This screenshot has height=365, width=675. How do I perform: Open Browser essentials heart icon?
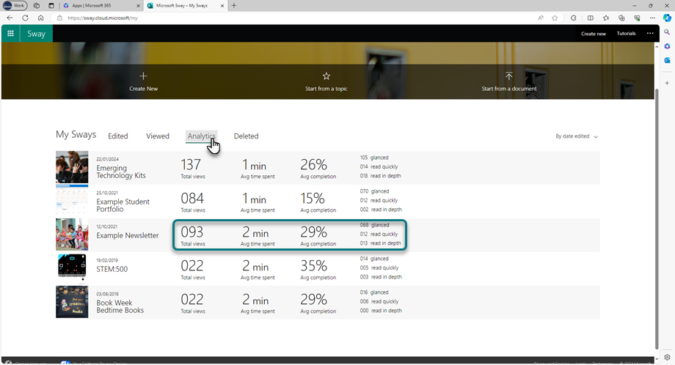[637, 18]
